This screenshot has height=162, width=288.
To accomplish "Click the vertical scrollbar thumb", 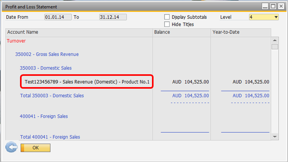I will click(275, 47).
